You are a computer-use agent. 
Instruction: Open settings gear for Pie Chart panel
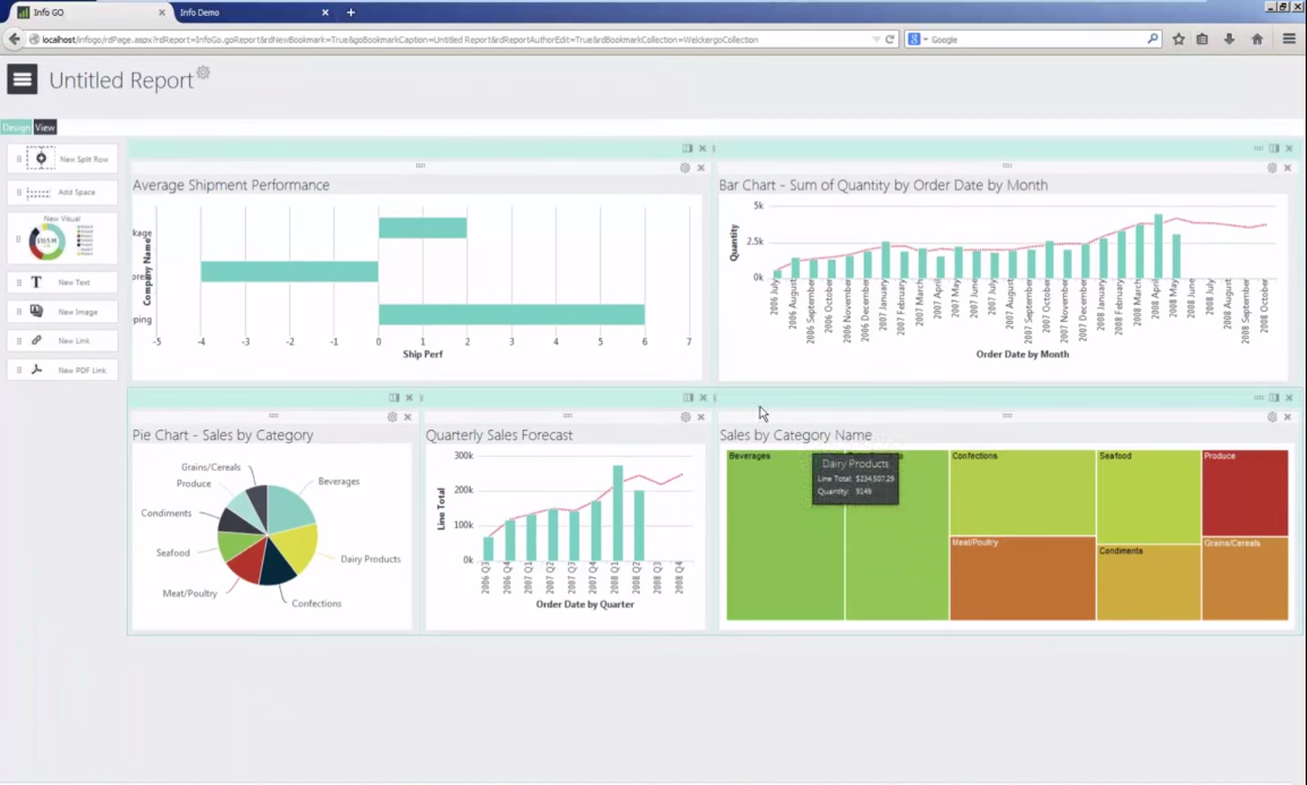coord(392,417)
